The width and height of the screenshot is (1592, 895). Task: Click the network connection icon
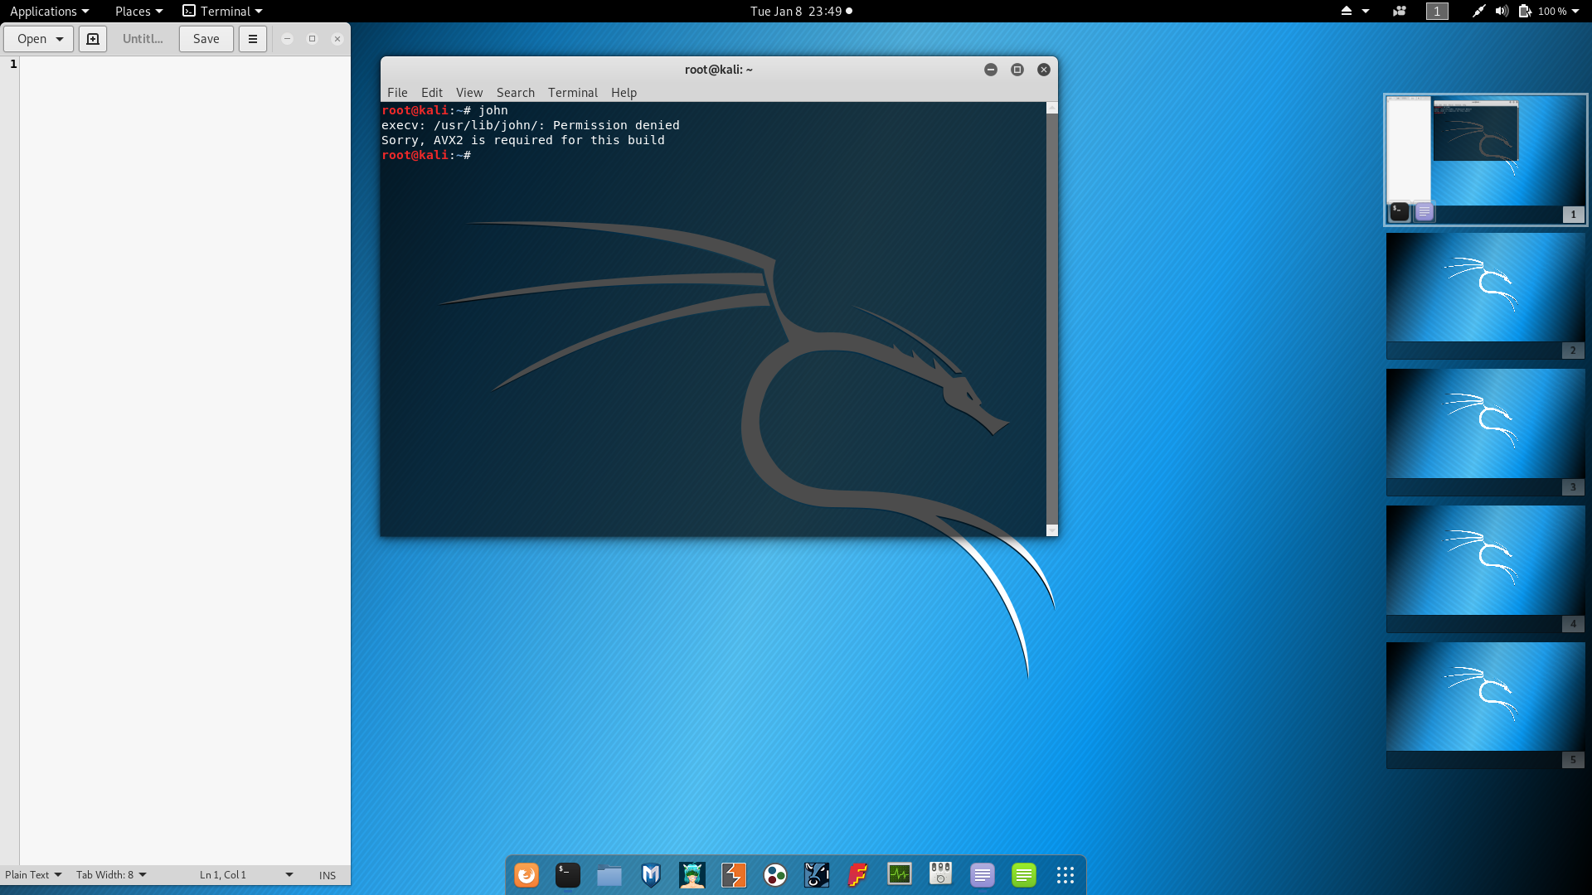point(1478,12)
